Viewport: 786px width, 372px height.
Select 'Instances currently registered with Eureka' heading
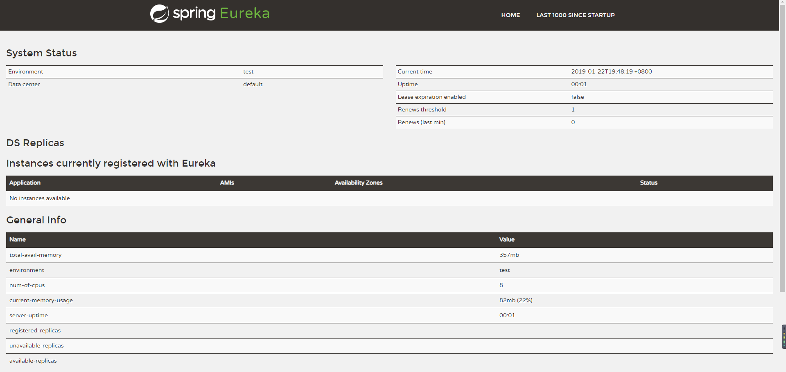[x=111, y=163]
